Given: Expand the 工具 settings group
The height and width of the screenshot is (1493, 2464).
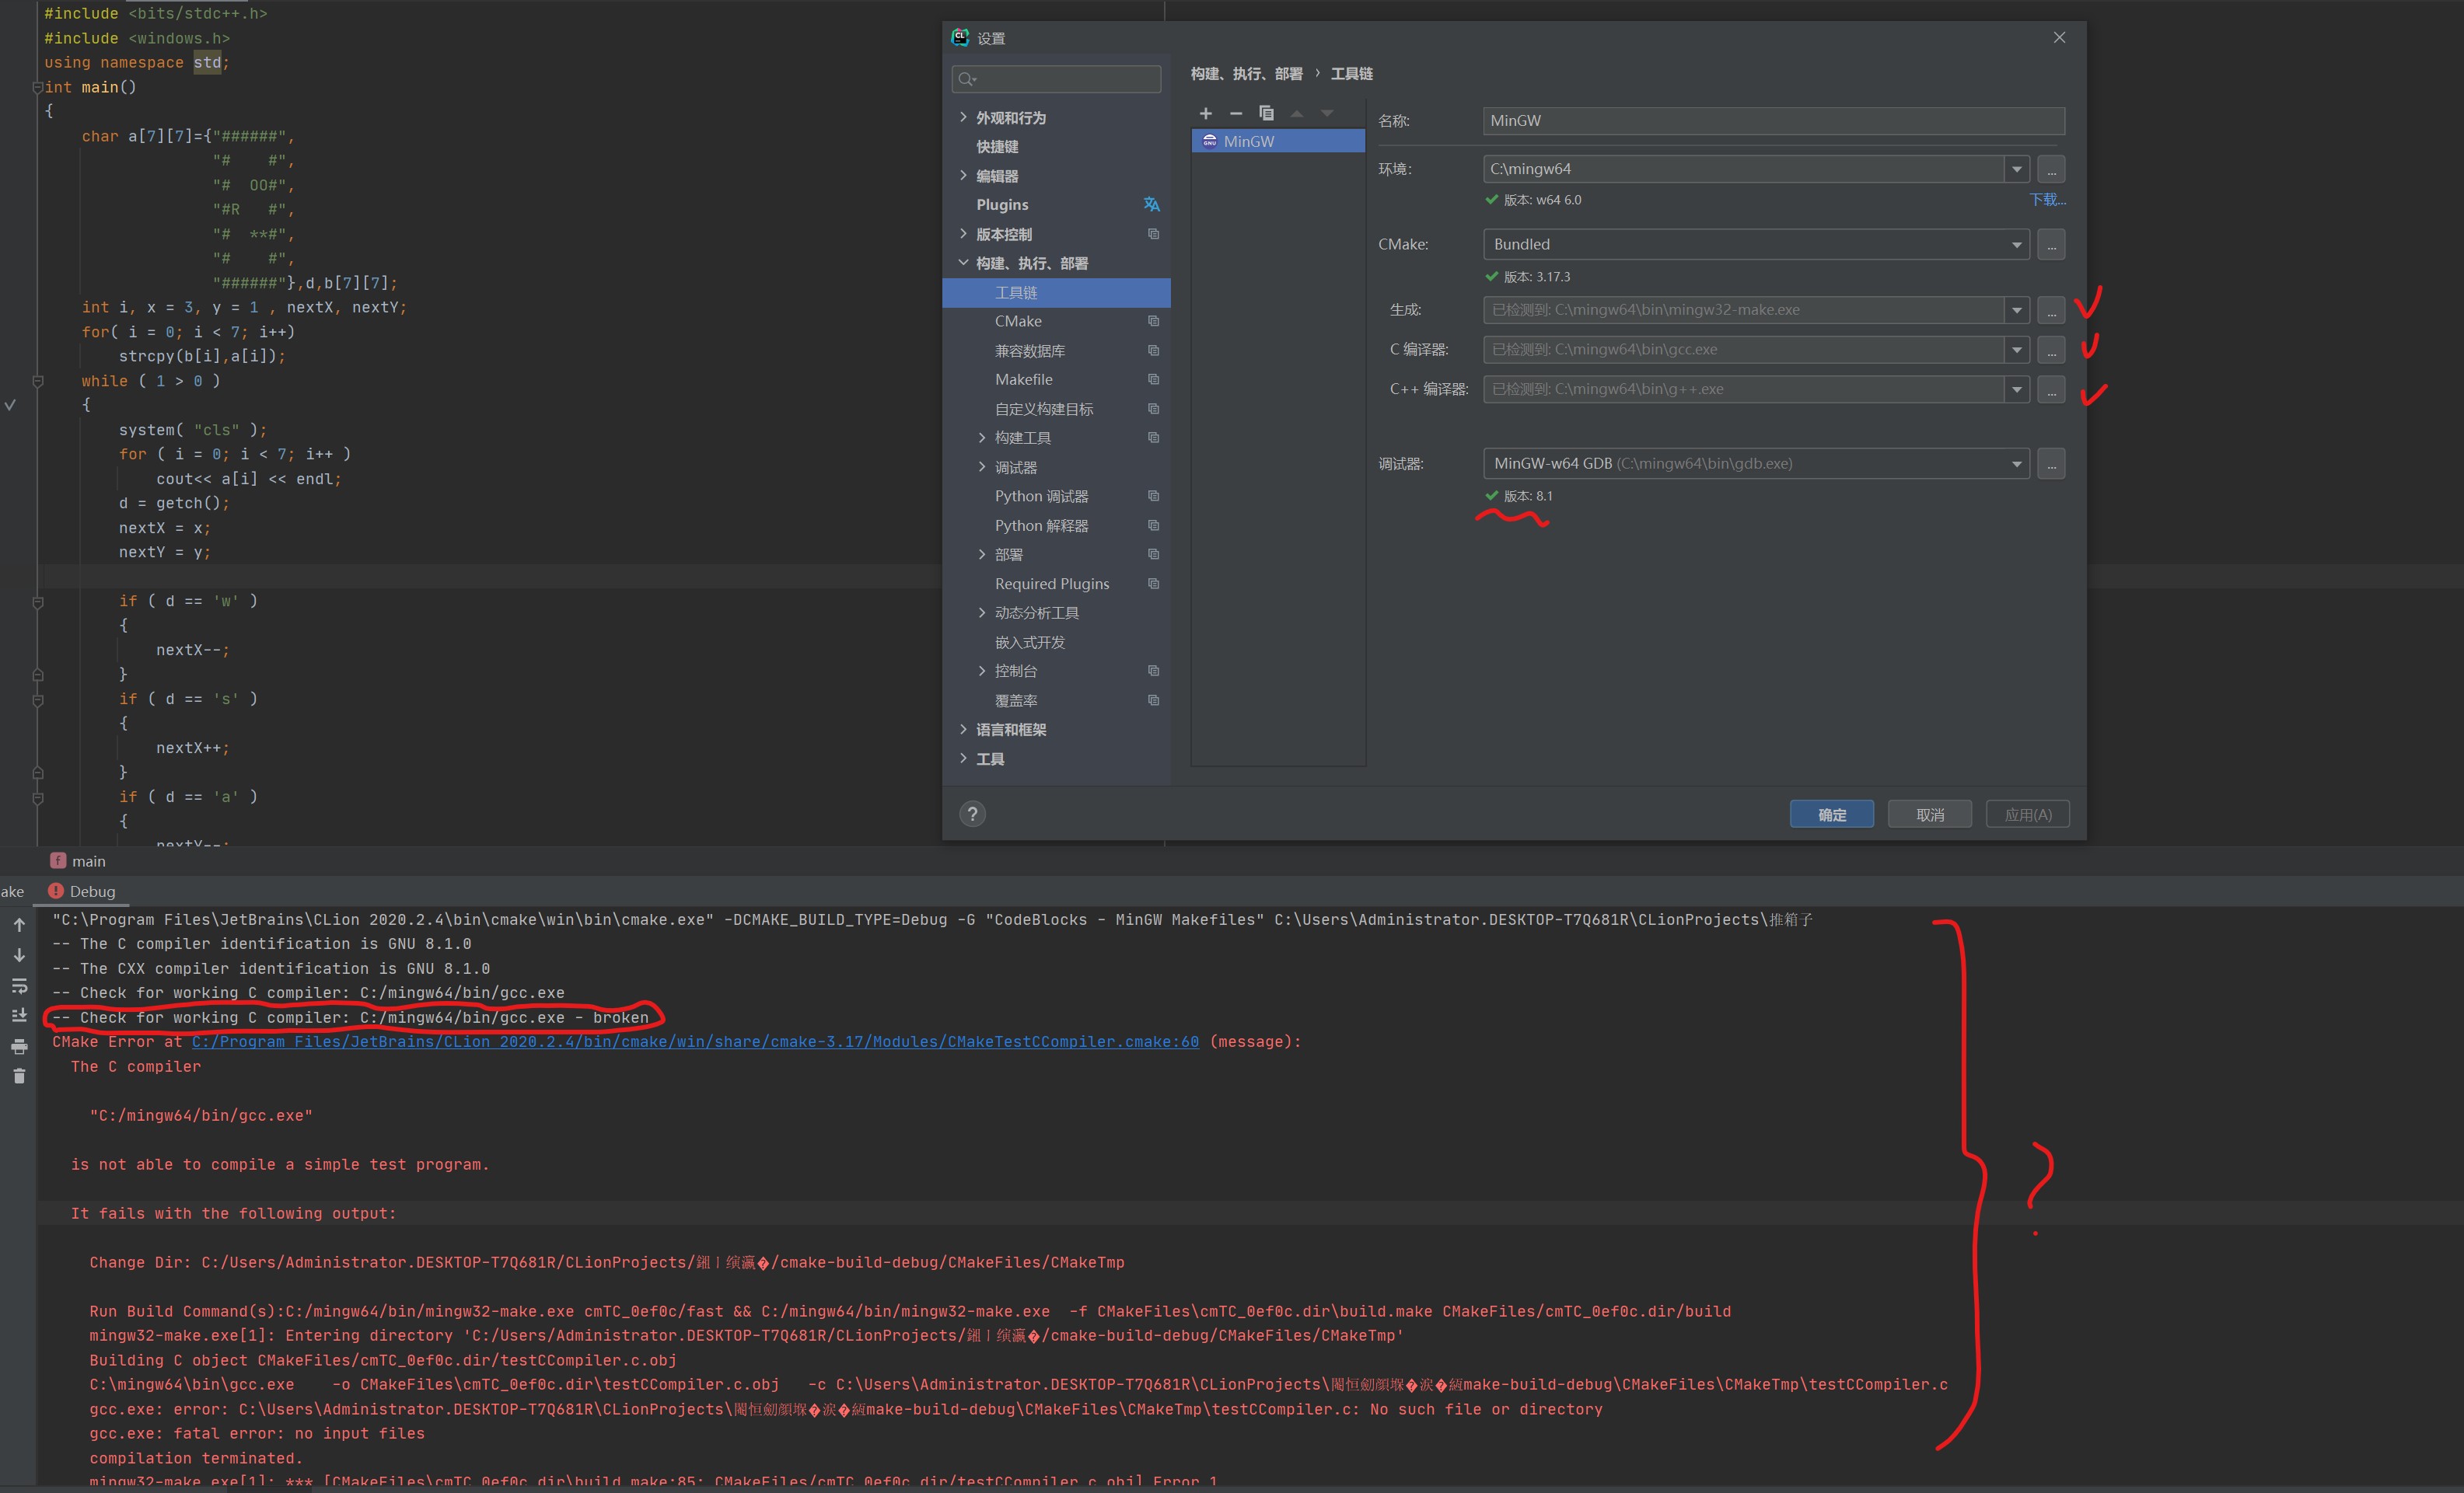Looking at the screenshot, I should 963,758.
